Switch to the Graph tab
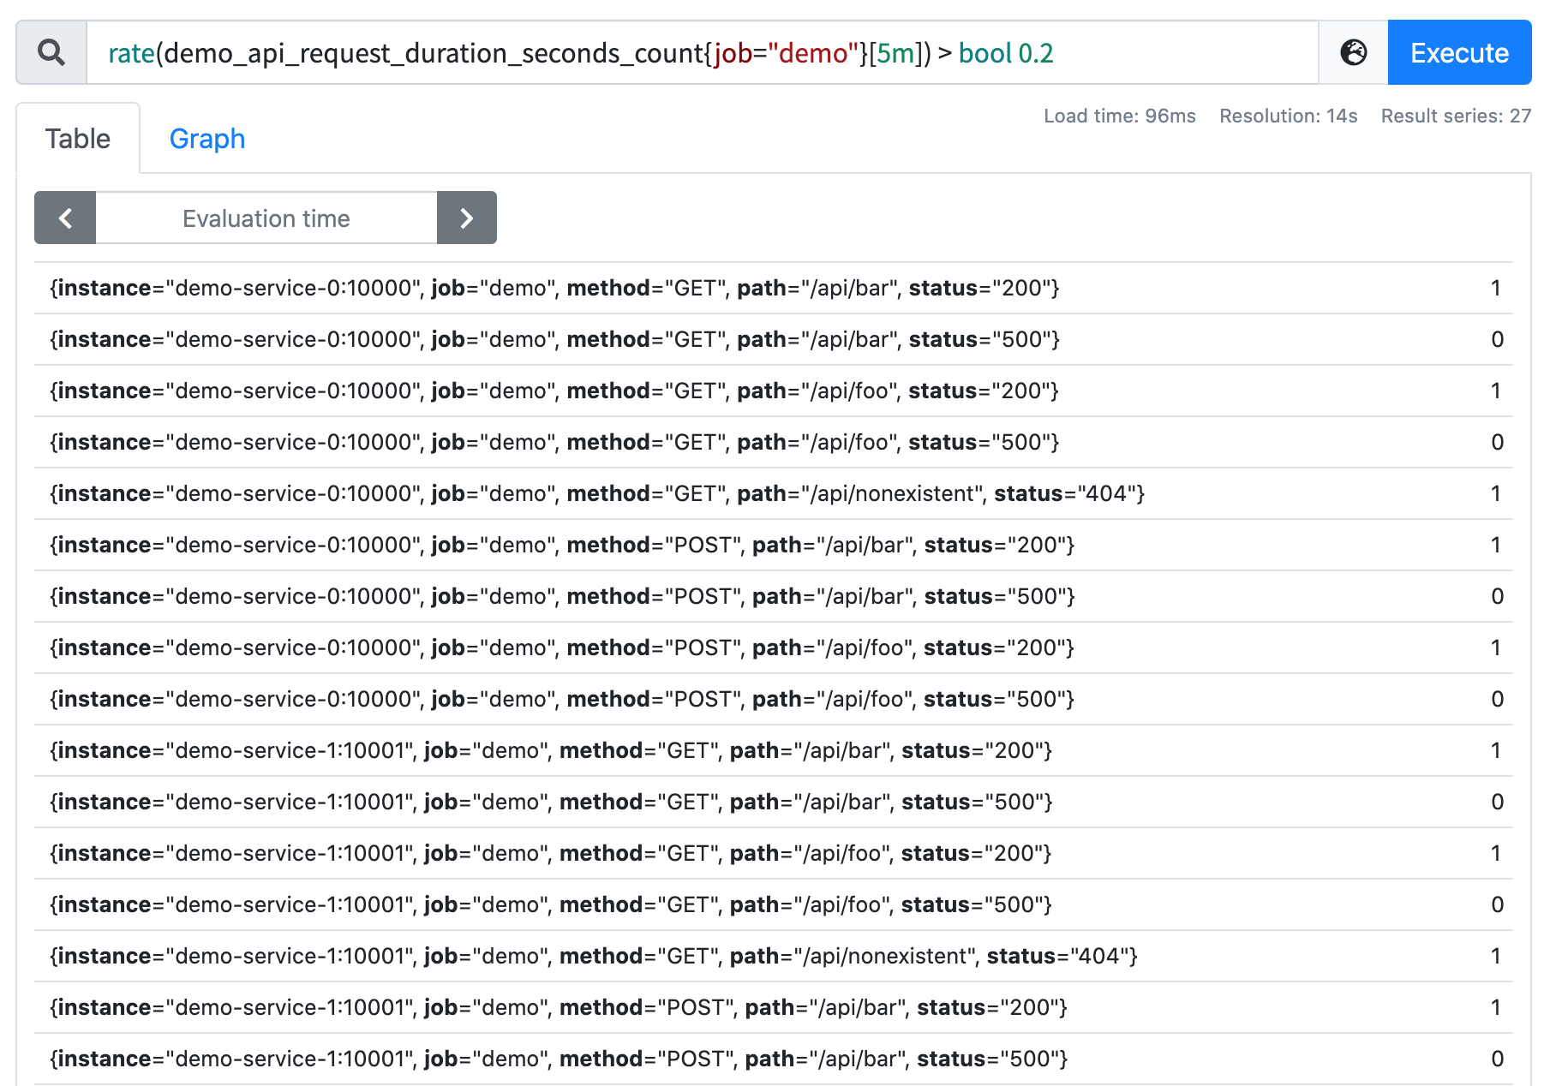1544x1086 pixels. [x=207, y=139]
